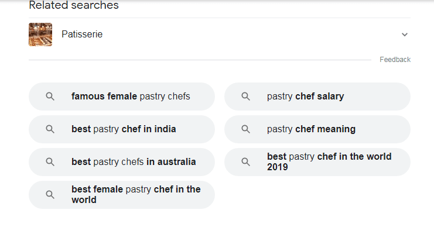This screenshot has height=227, width=434.
Task: Select best female pastry chef in the world
Action: click(122, 195)
